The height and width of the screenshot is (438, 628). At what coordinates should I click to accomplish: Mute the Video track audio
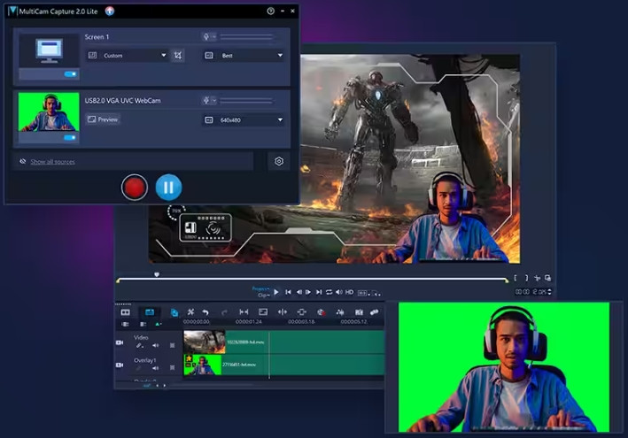pyautogui.click(x=155, y=345)
